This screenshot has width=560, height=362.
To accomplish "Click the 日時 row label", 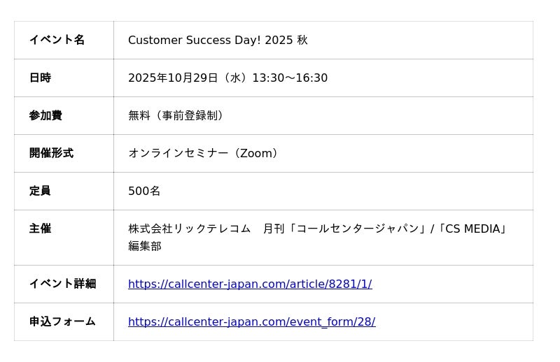I will (40, 78).
